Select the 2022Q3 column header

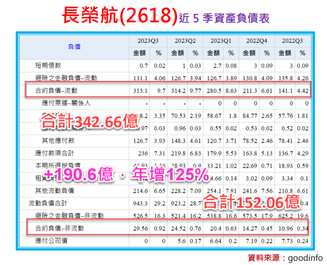click(293, 41)
